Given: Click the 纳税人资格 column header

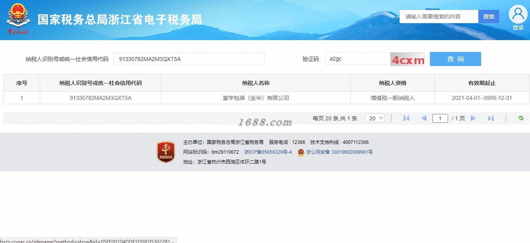Looking at the screenshot, I should pyautogui.click(x=392, y=83).
